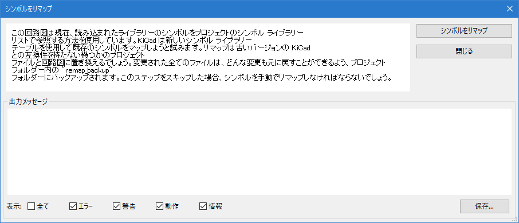Image resolution: width=519 pixels, height=223 pixels.
Task: Click the description text panel
Action: pos(208,57)
